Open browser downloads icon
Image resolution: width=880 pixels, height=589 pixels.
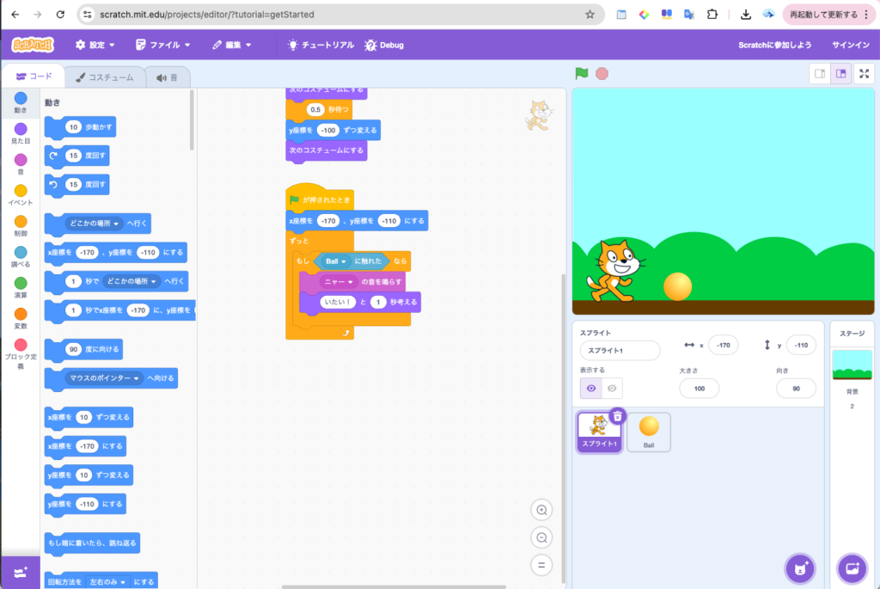[x=745, y=15]
